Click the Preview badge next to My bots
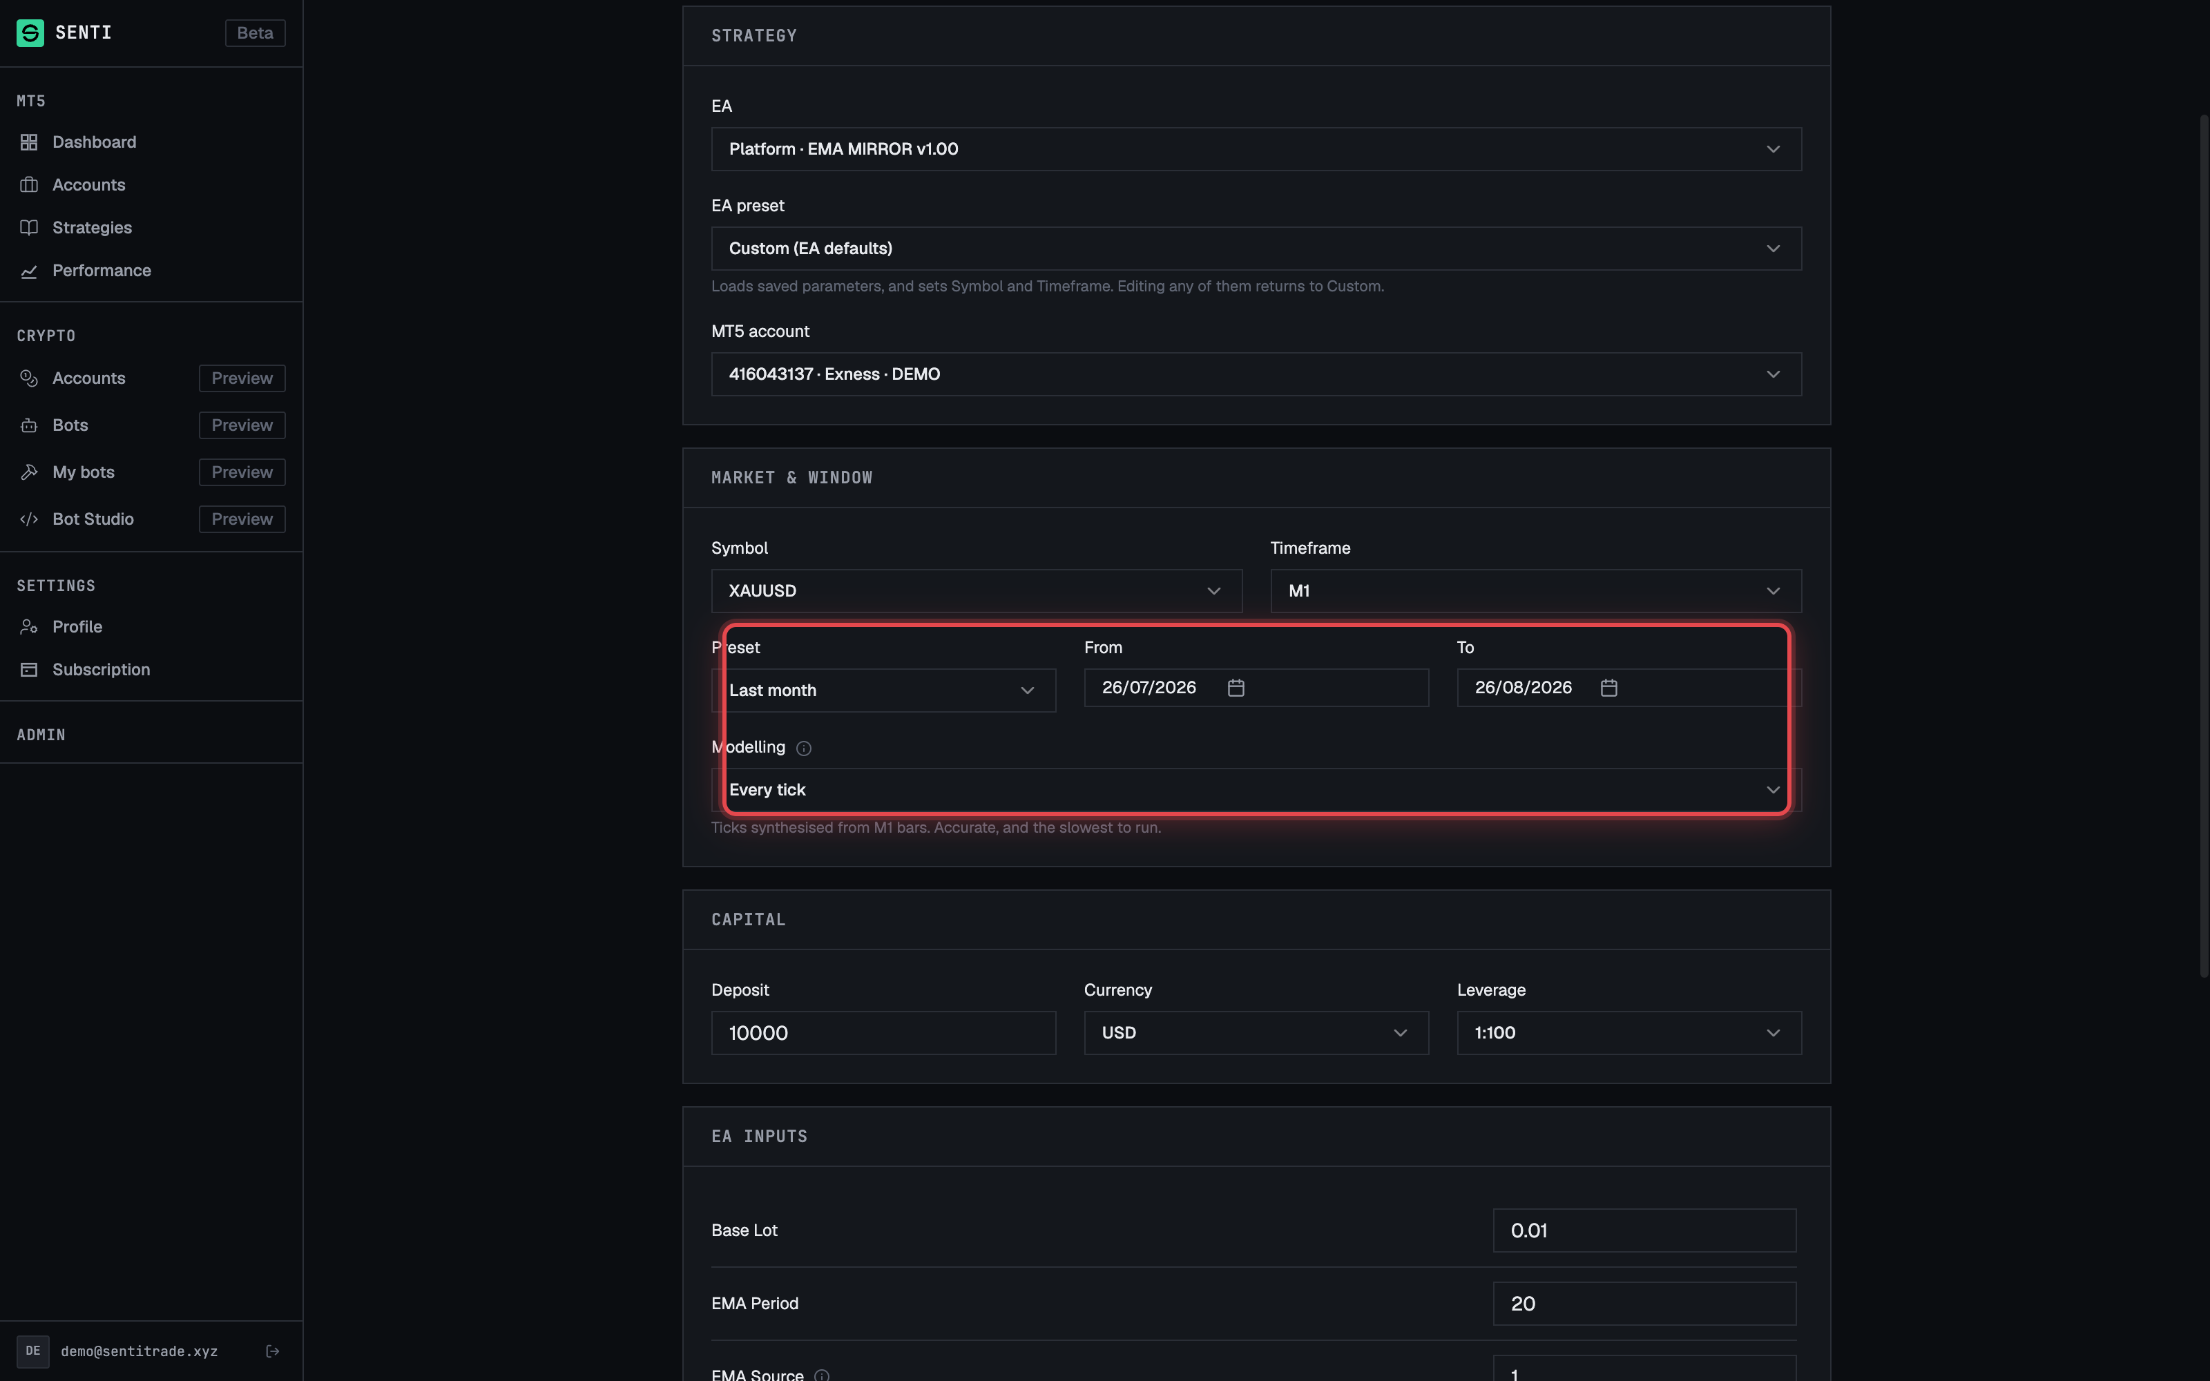The image size is (2210, 1381). 242,472
